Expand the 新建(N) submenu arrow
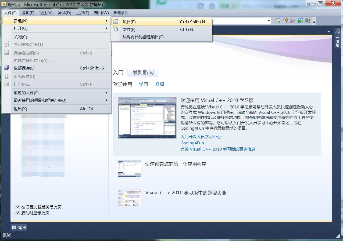 [x=106, y=21]
